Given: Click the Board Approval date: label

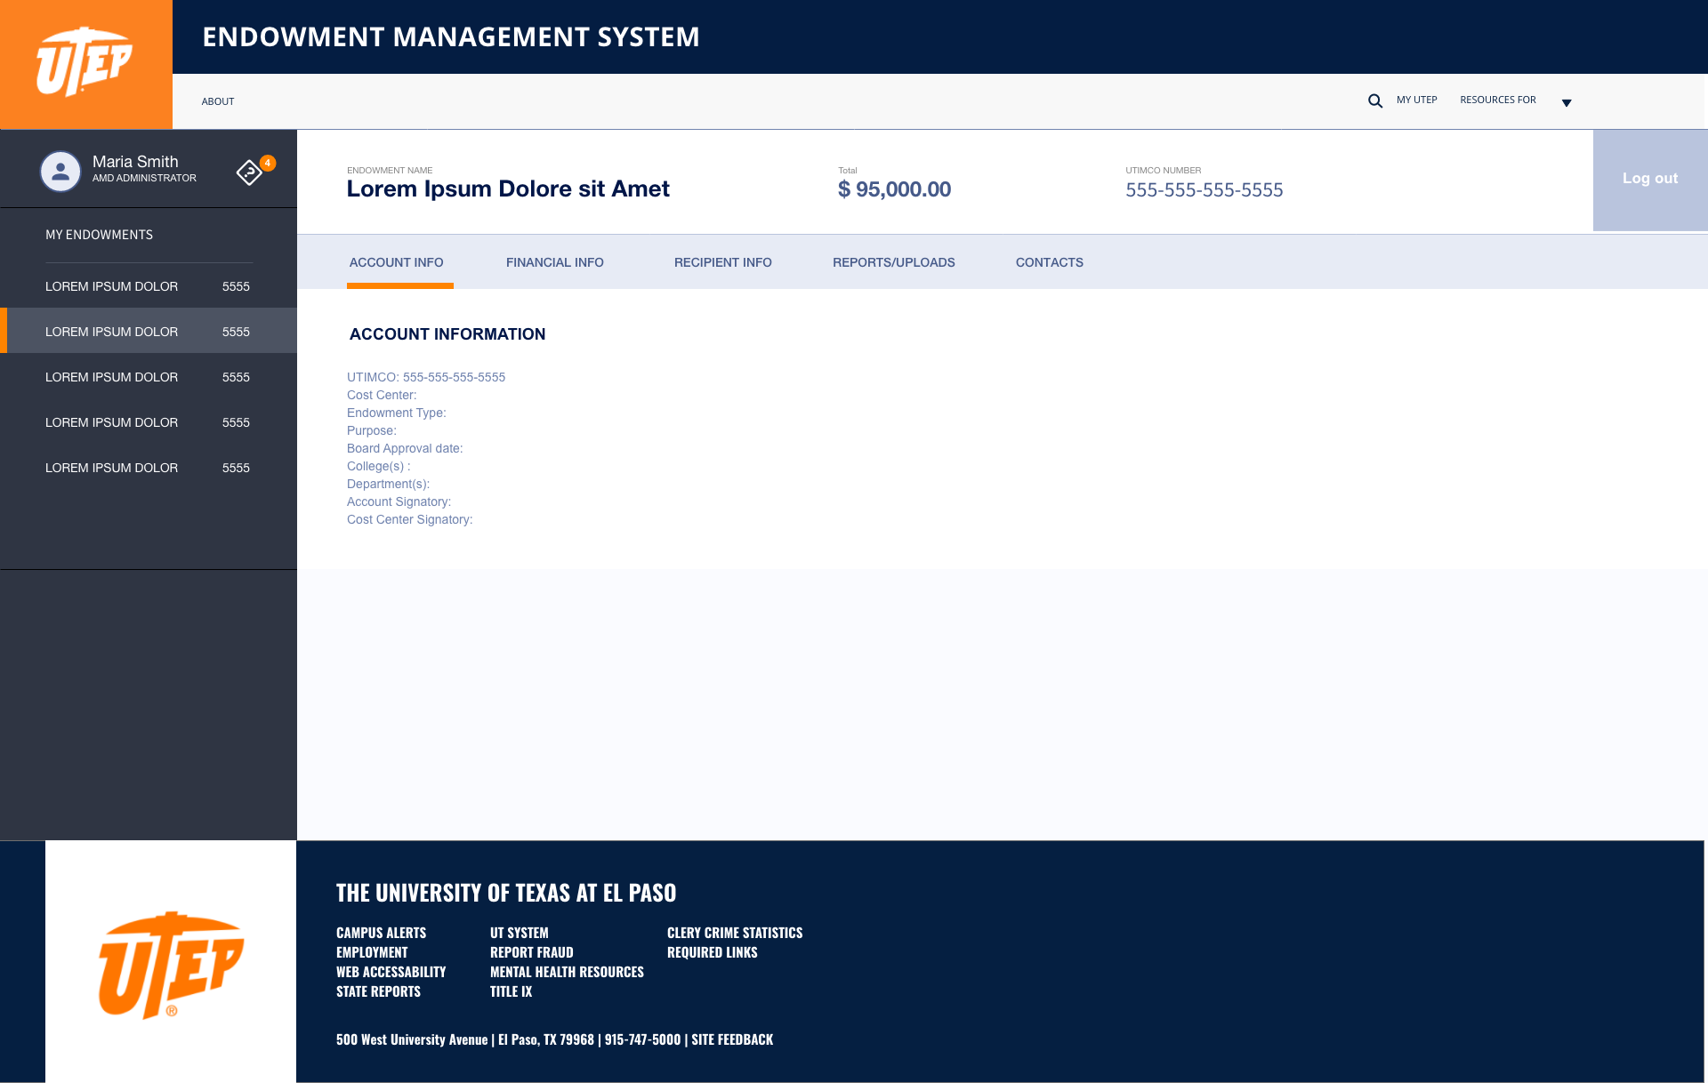Looking at the screenshot, I should pyautogui.click(x=405, y=448).
